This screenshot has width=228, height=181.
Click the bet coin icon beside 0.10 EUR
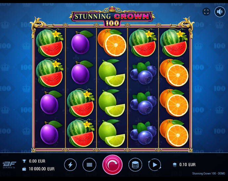coord(175,165)
